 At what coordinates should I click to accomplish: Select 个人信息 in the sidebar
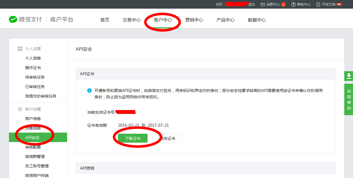tap(33, 58)
